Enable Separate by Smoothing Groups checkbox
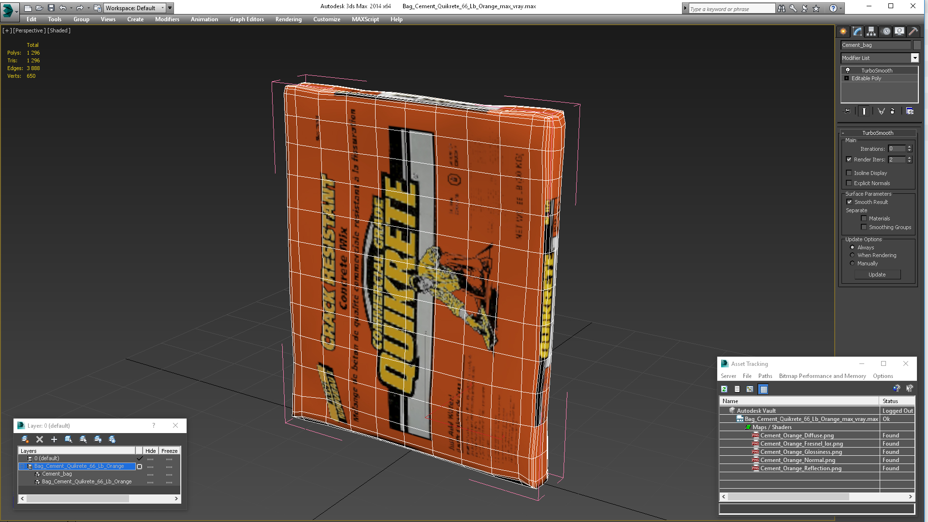The image size is (928, 522). 864,227
